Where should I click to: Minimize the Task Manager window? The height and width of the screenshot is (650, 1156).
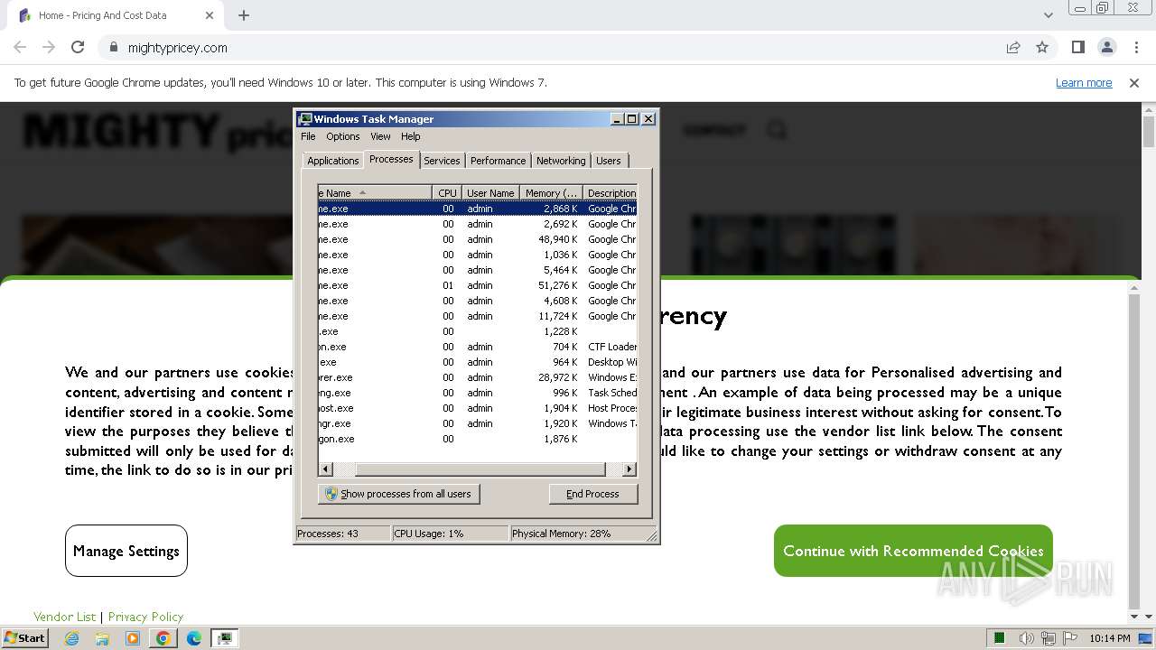617,119
